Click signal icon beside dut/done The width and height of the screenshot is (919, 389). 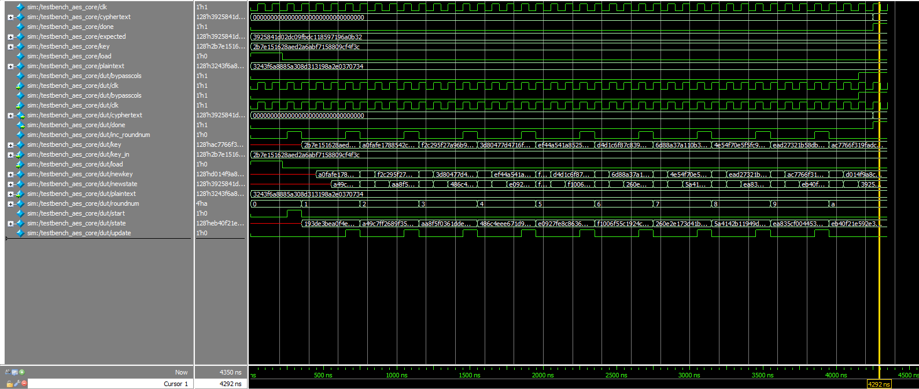[x=21, y=125]
